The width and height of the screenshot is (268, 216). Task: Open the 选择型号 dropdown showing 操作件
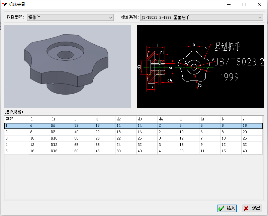pyautogui.click(x=70, y=17)
